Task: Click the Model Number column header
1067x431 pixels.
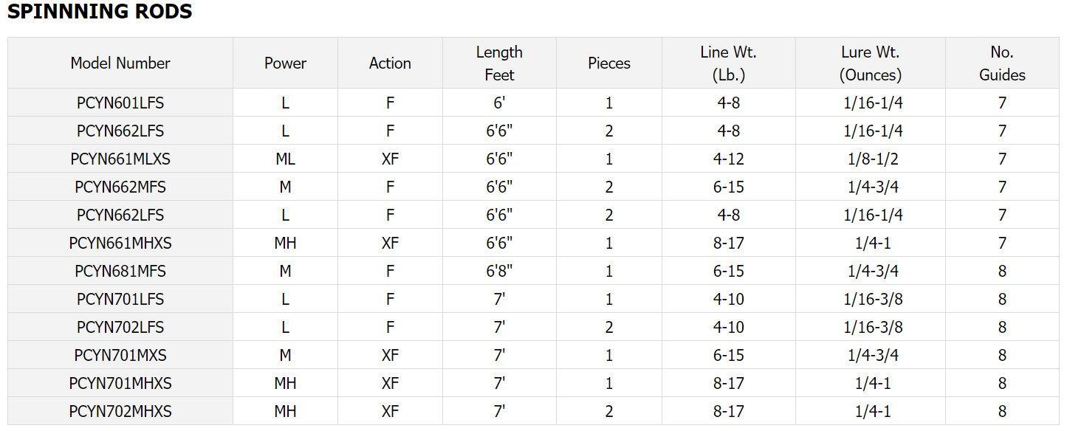Action: point(120,63)
